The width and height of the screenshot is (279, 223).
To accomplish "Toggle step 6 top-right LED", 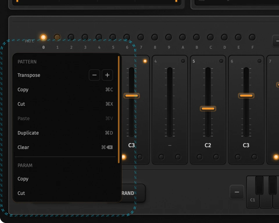I will tap(260, 61).
